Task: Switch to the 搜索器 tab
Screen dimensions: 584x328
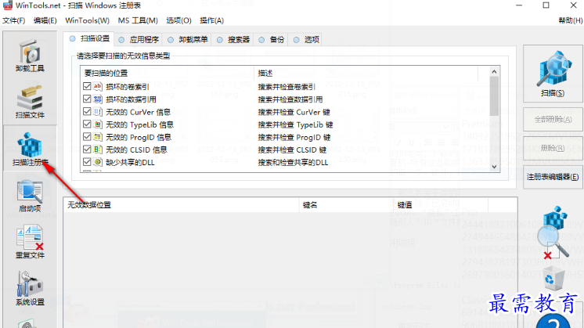Action: pyautogui.click(x=233, y=39)
